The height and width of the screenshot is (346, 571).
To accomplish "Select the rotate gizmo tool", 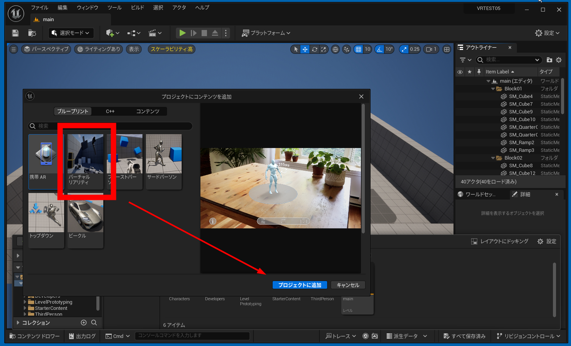I will coord(314,49).
